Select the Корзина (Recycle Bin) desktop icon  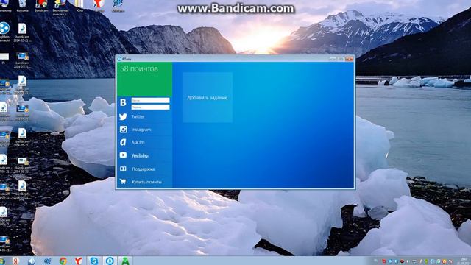click(22, 6)
